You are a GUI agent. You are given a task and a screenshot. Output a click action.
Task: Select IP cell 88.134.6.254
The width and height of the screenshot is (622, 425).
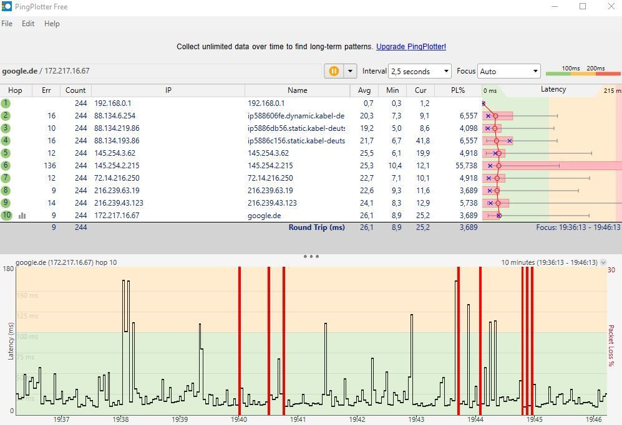click(115, 116)
